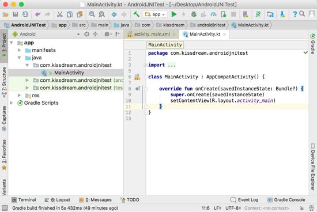Hide the project panel with hide icon
The width and height of the screenshot is (317, 212).
(x=118, y=34)
